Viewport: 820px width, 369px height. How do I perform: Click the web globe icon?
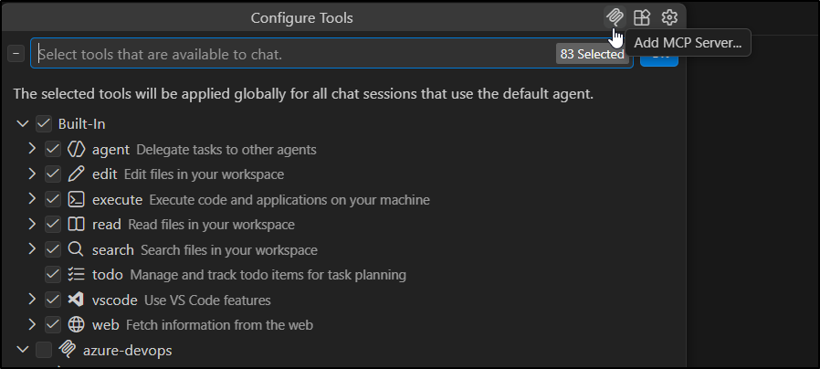point(77,324)
